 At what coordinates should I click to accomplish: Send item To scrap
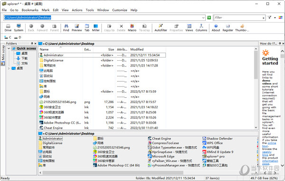coord(144,28)
